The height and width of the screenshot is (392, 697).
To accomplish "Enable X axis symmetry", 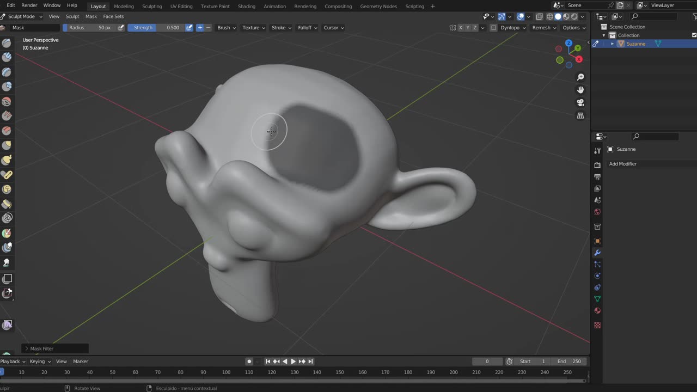I will coord(461,28).
